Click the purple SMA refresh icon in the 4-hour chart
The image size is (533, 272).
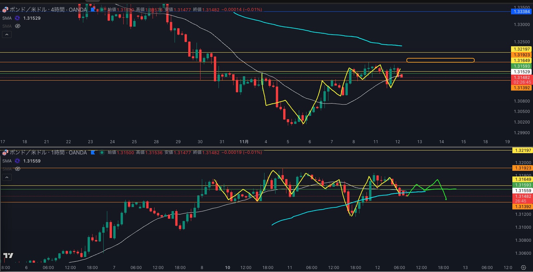coord(17,18)
